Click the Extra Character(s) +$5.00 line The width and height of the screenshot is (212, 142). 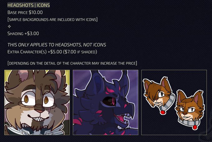(52, 52)
